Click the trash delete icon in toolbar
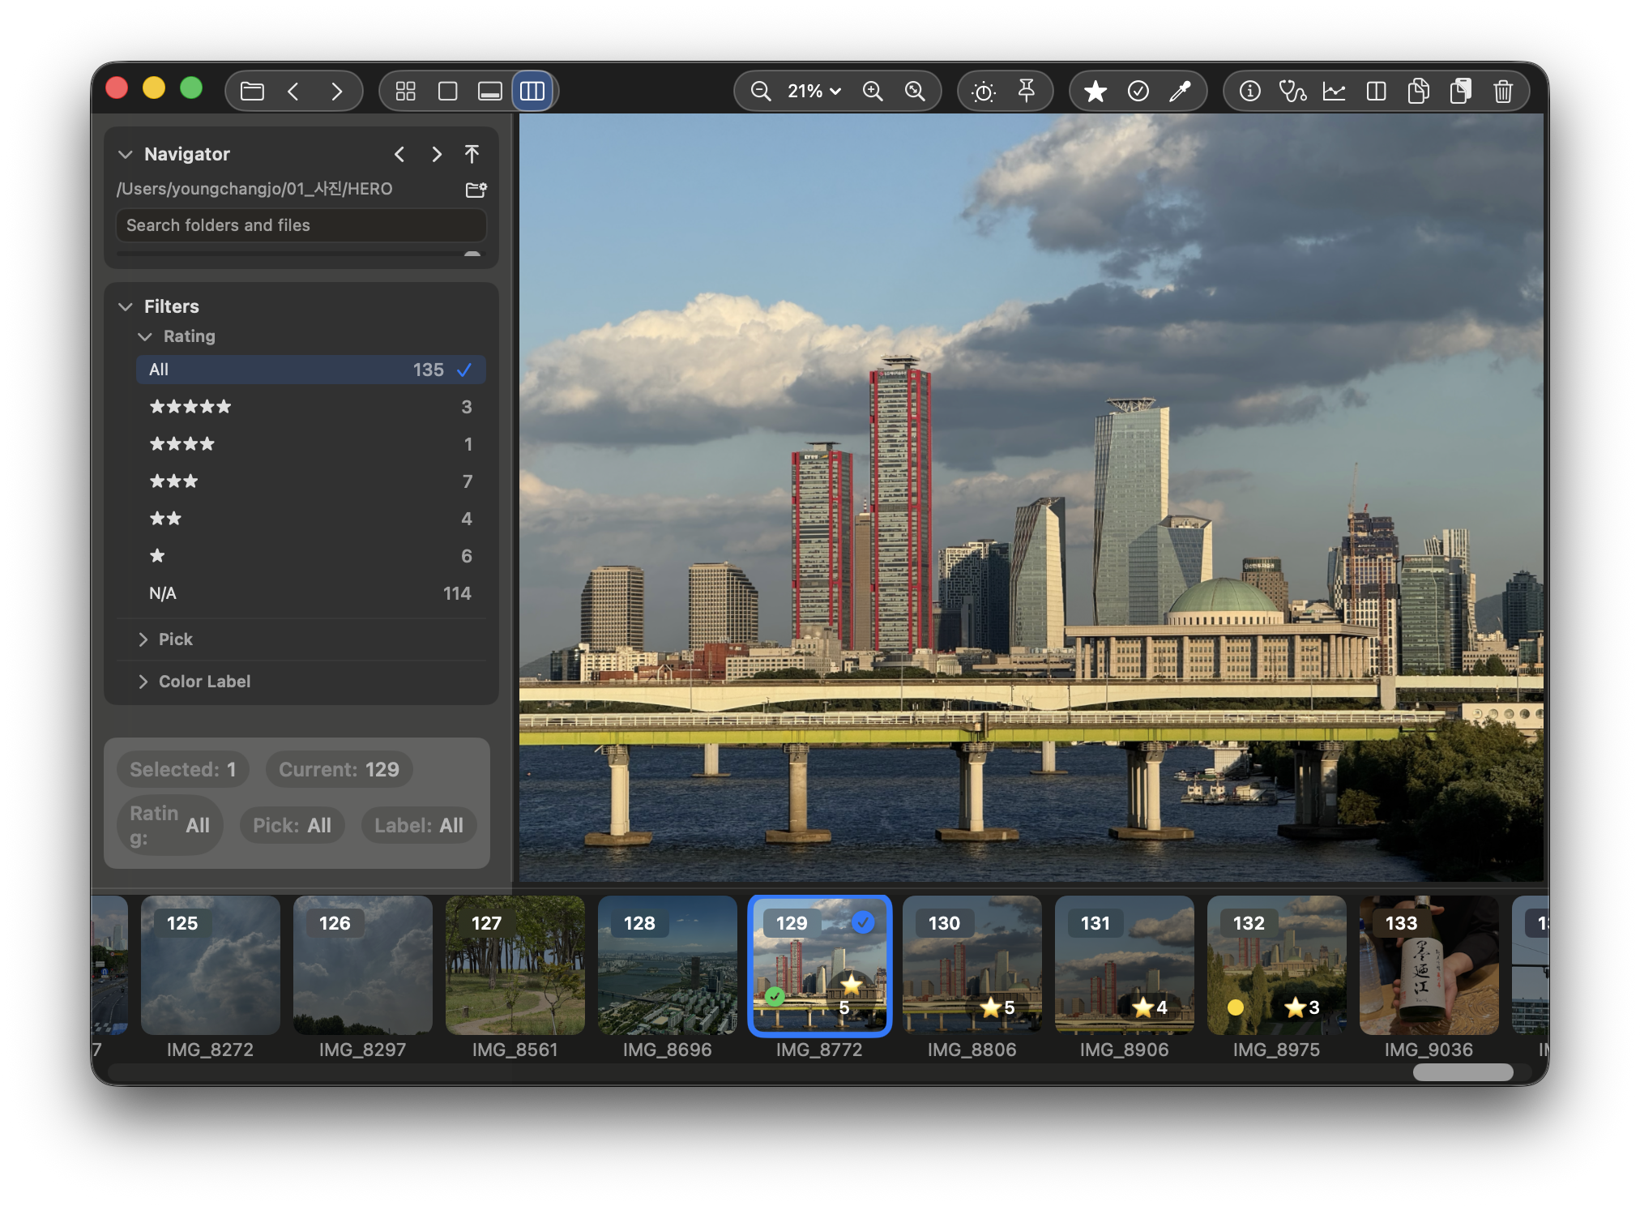This screenshot has width=1640, height=1206. click(1502, 91)
